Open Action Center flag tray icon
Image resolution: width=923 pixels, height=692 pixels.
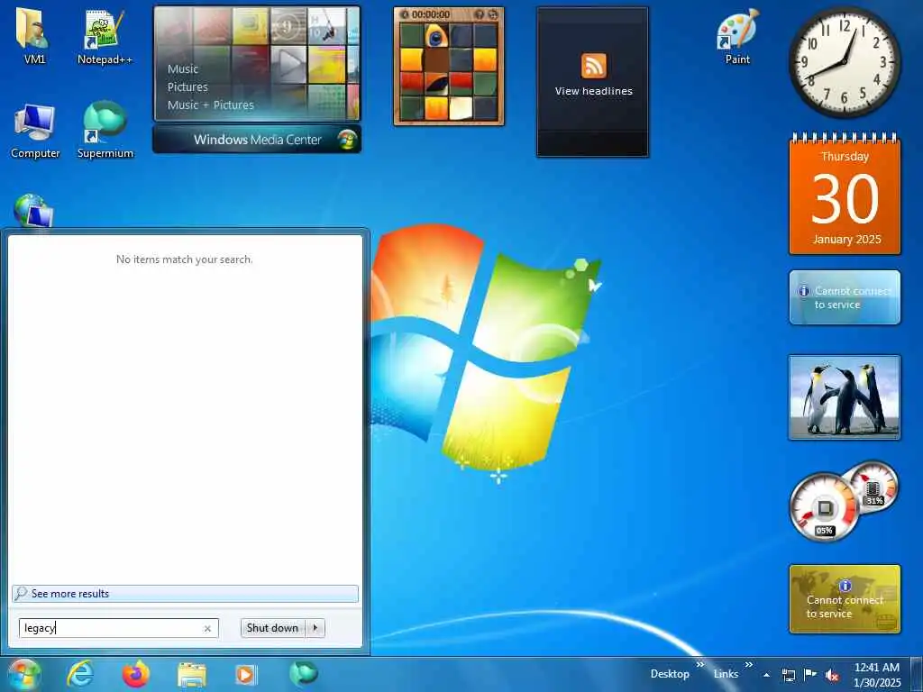(x=810, y=675)
